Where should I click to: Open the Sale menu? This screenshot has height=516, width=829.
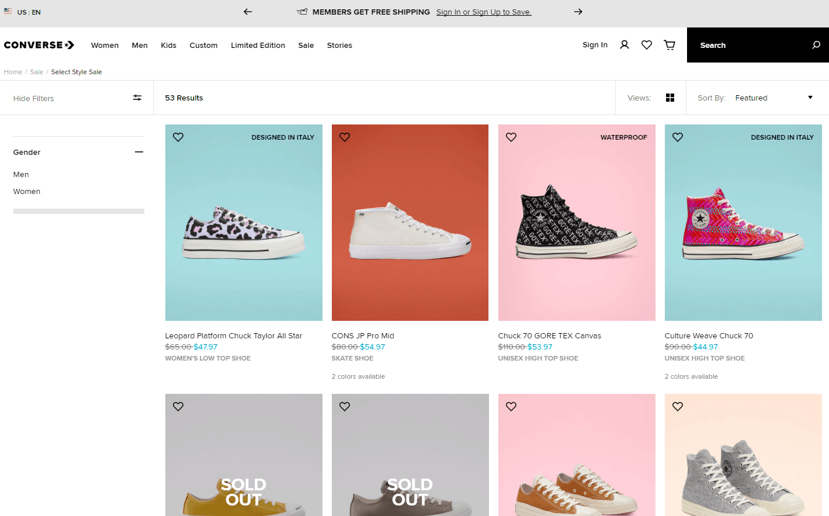[x=306, y=45]
